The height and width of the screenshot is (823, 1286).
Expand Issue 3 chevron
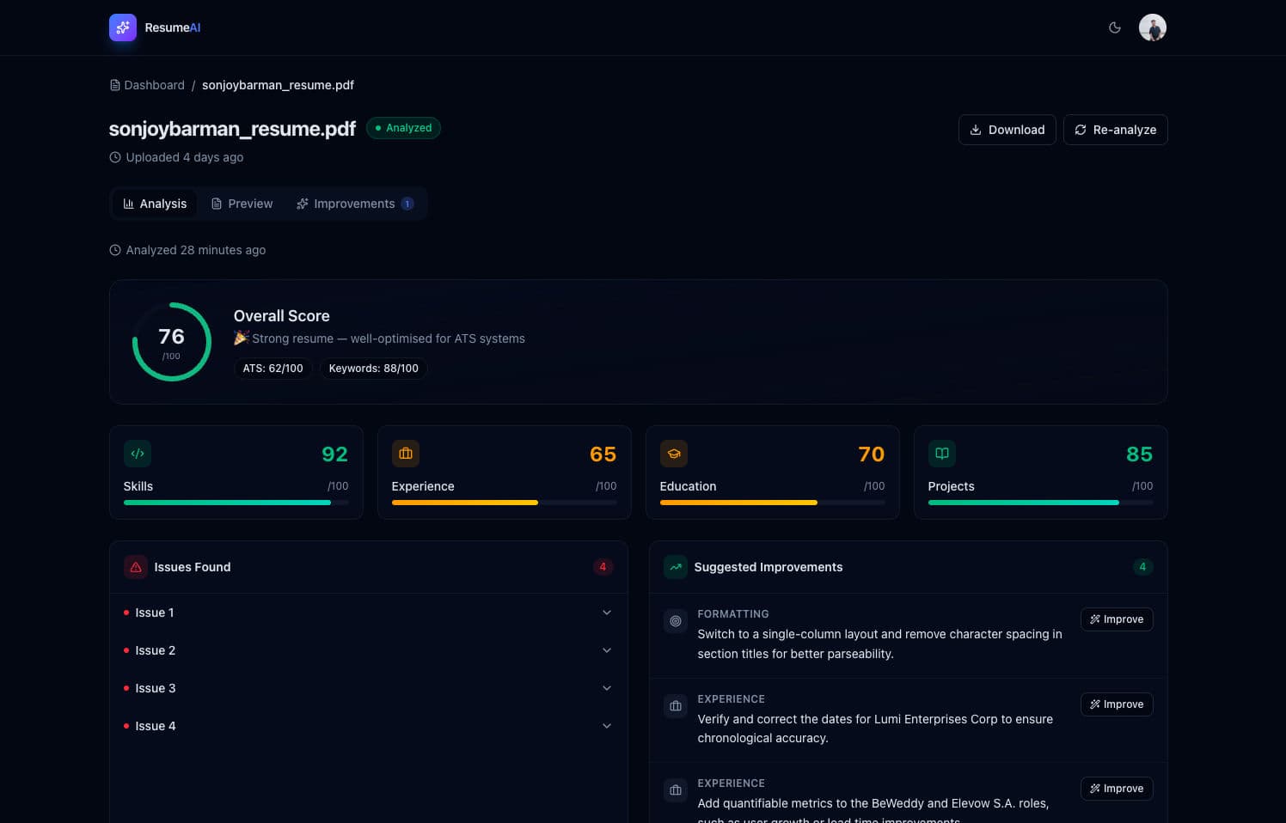click(607, 688)
